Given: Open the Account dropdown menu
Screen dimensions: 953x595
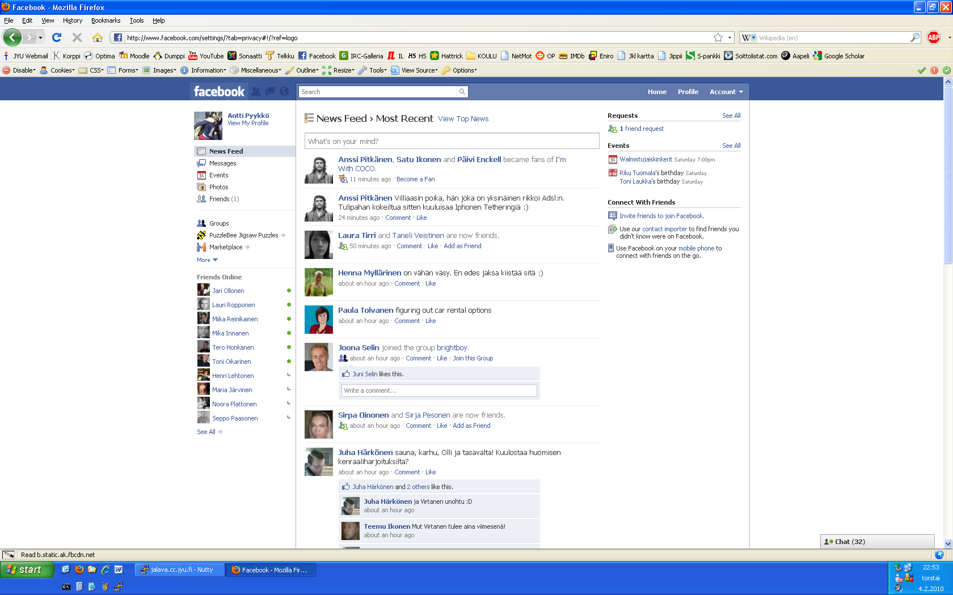Looking at the screenshot, I should click(x=726, y=92).
